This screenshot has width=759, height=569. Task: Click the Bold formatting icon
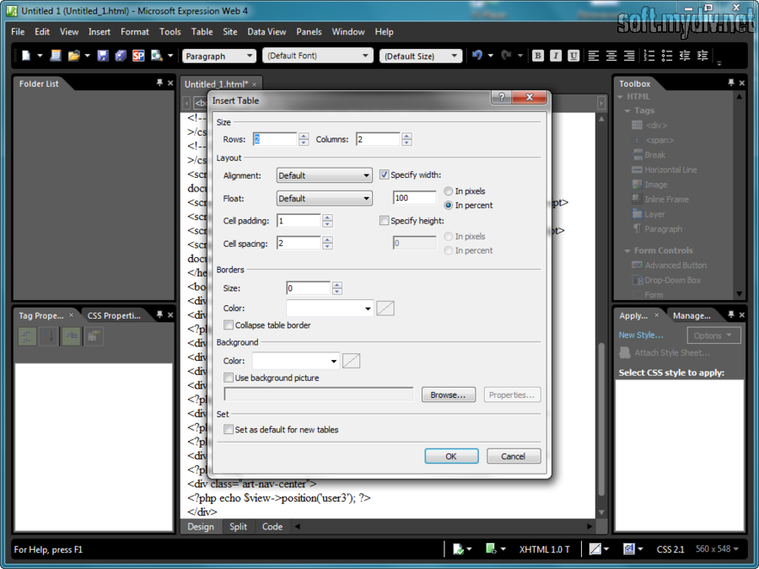538,56
